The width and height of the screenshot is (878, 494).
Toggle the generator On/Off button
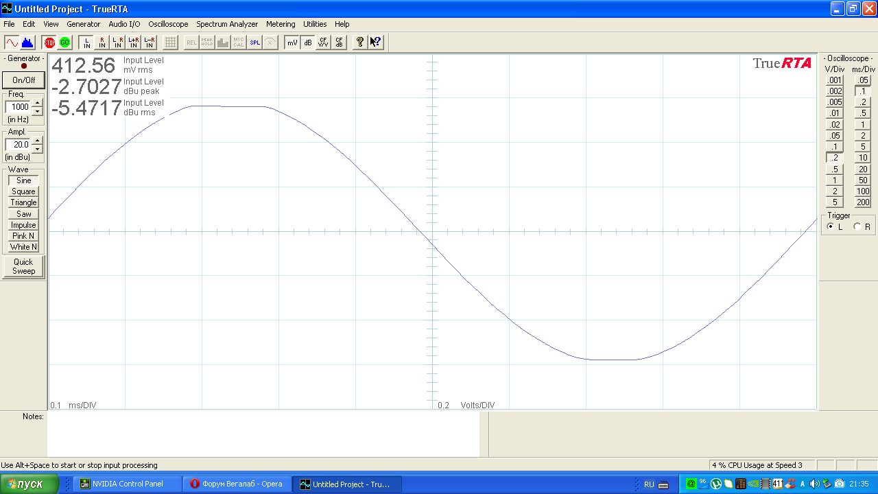point(23,80)
